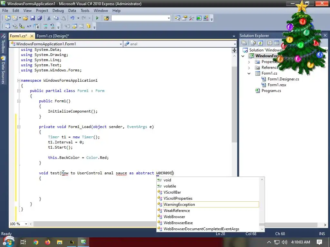Click the Display Word Completion icon

[x=29, y=26]
